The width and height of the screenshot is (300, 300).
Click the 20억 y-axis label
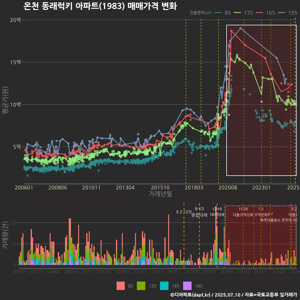15,20
